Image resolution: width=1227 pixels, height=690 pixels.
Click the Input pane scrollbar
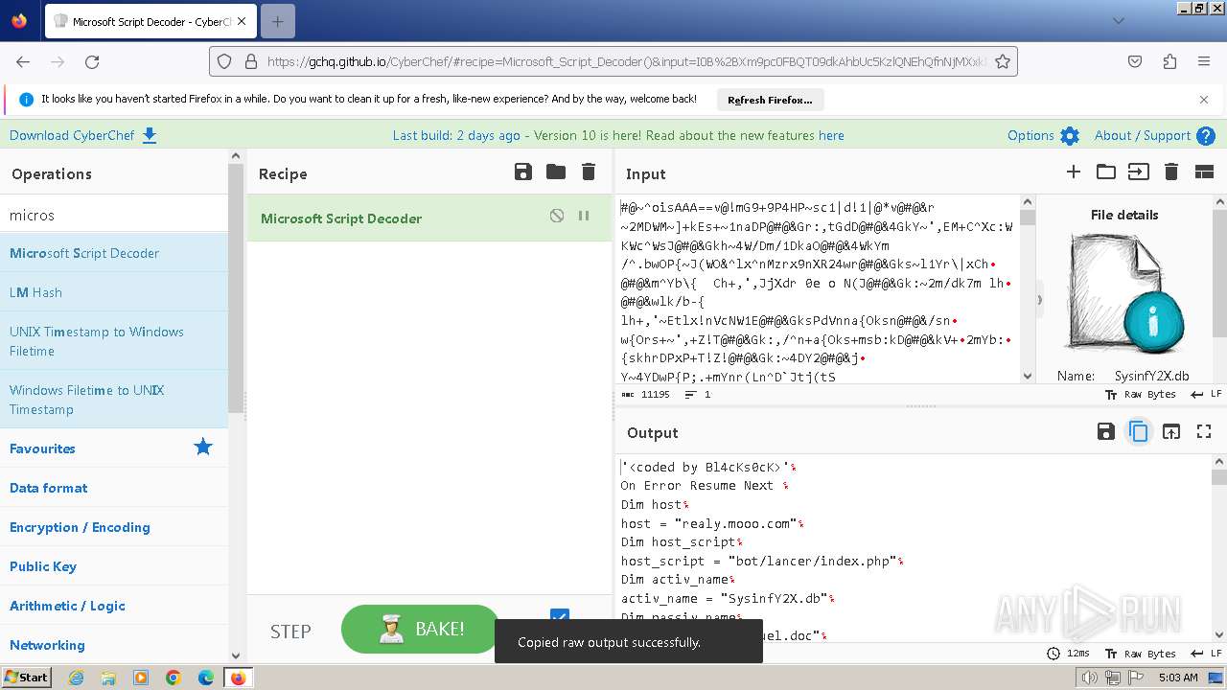coord(1028,289)
